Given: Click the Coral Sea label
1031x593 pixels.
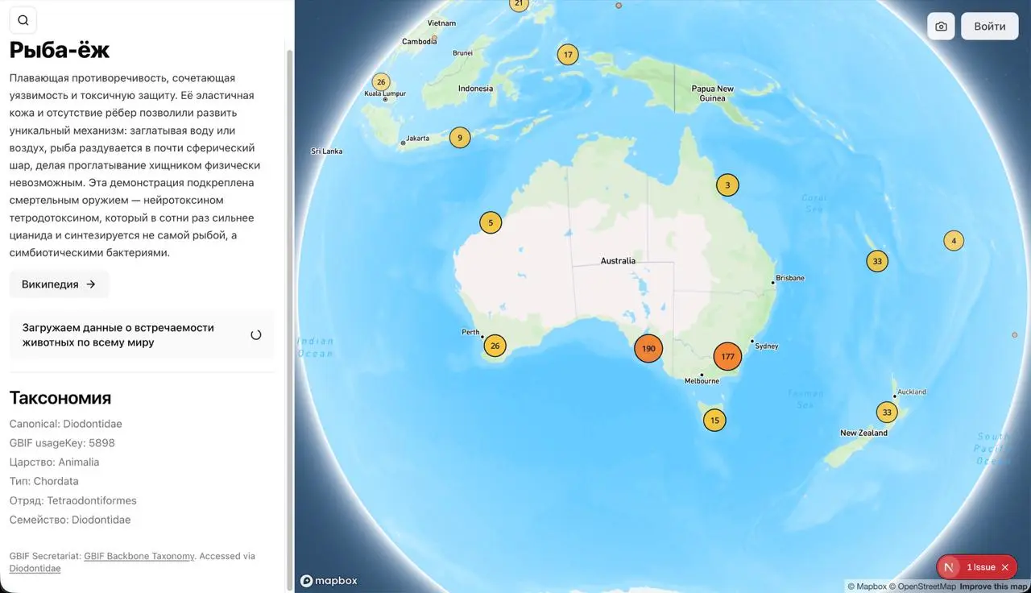Looking at the screenshot, I should (814, 203).
